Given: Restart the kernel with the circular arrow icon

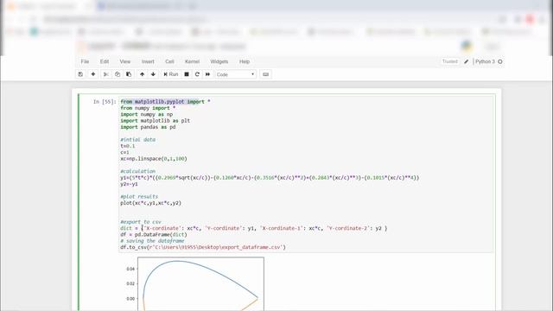Looking at the screenshot, I should point(197,74).
